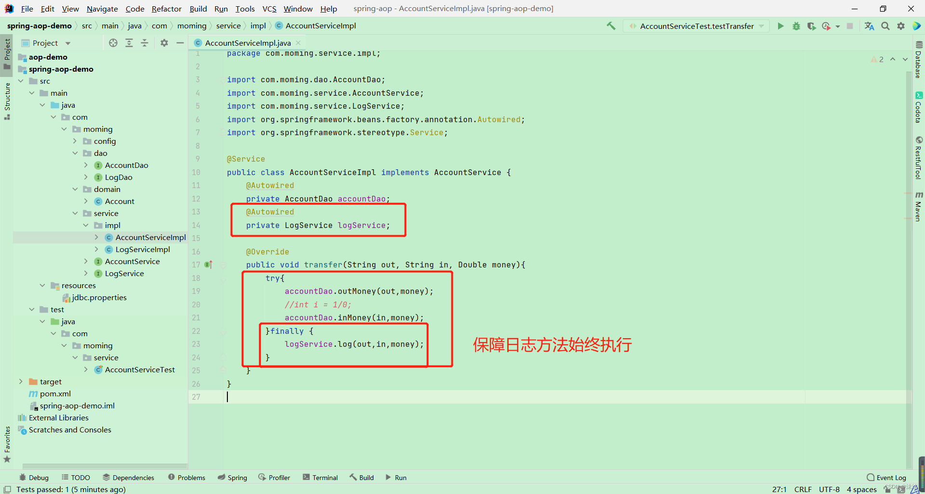The height and width of the screenshot is (494, 925).
Task: Select opened file locate target icon
Action: tap(113, 43)
